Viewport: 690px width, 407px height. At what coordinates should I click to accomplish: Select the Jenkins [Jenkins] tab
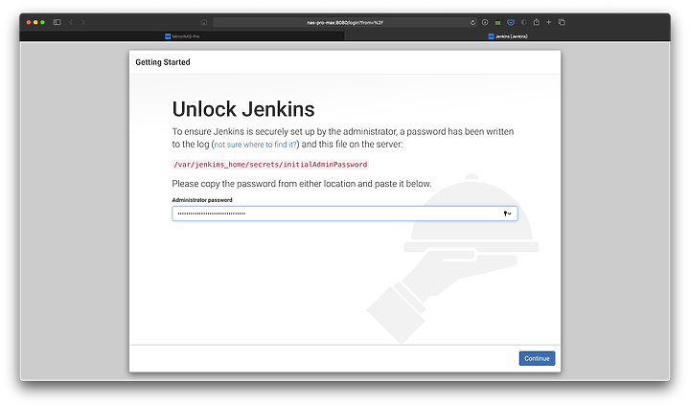508,36
